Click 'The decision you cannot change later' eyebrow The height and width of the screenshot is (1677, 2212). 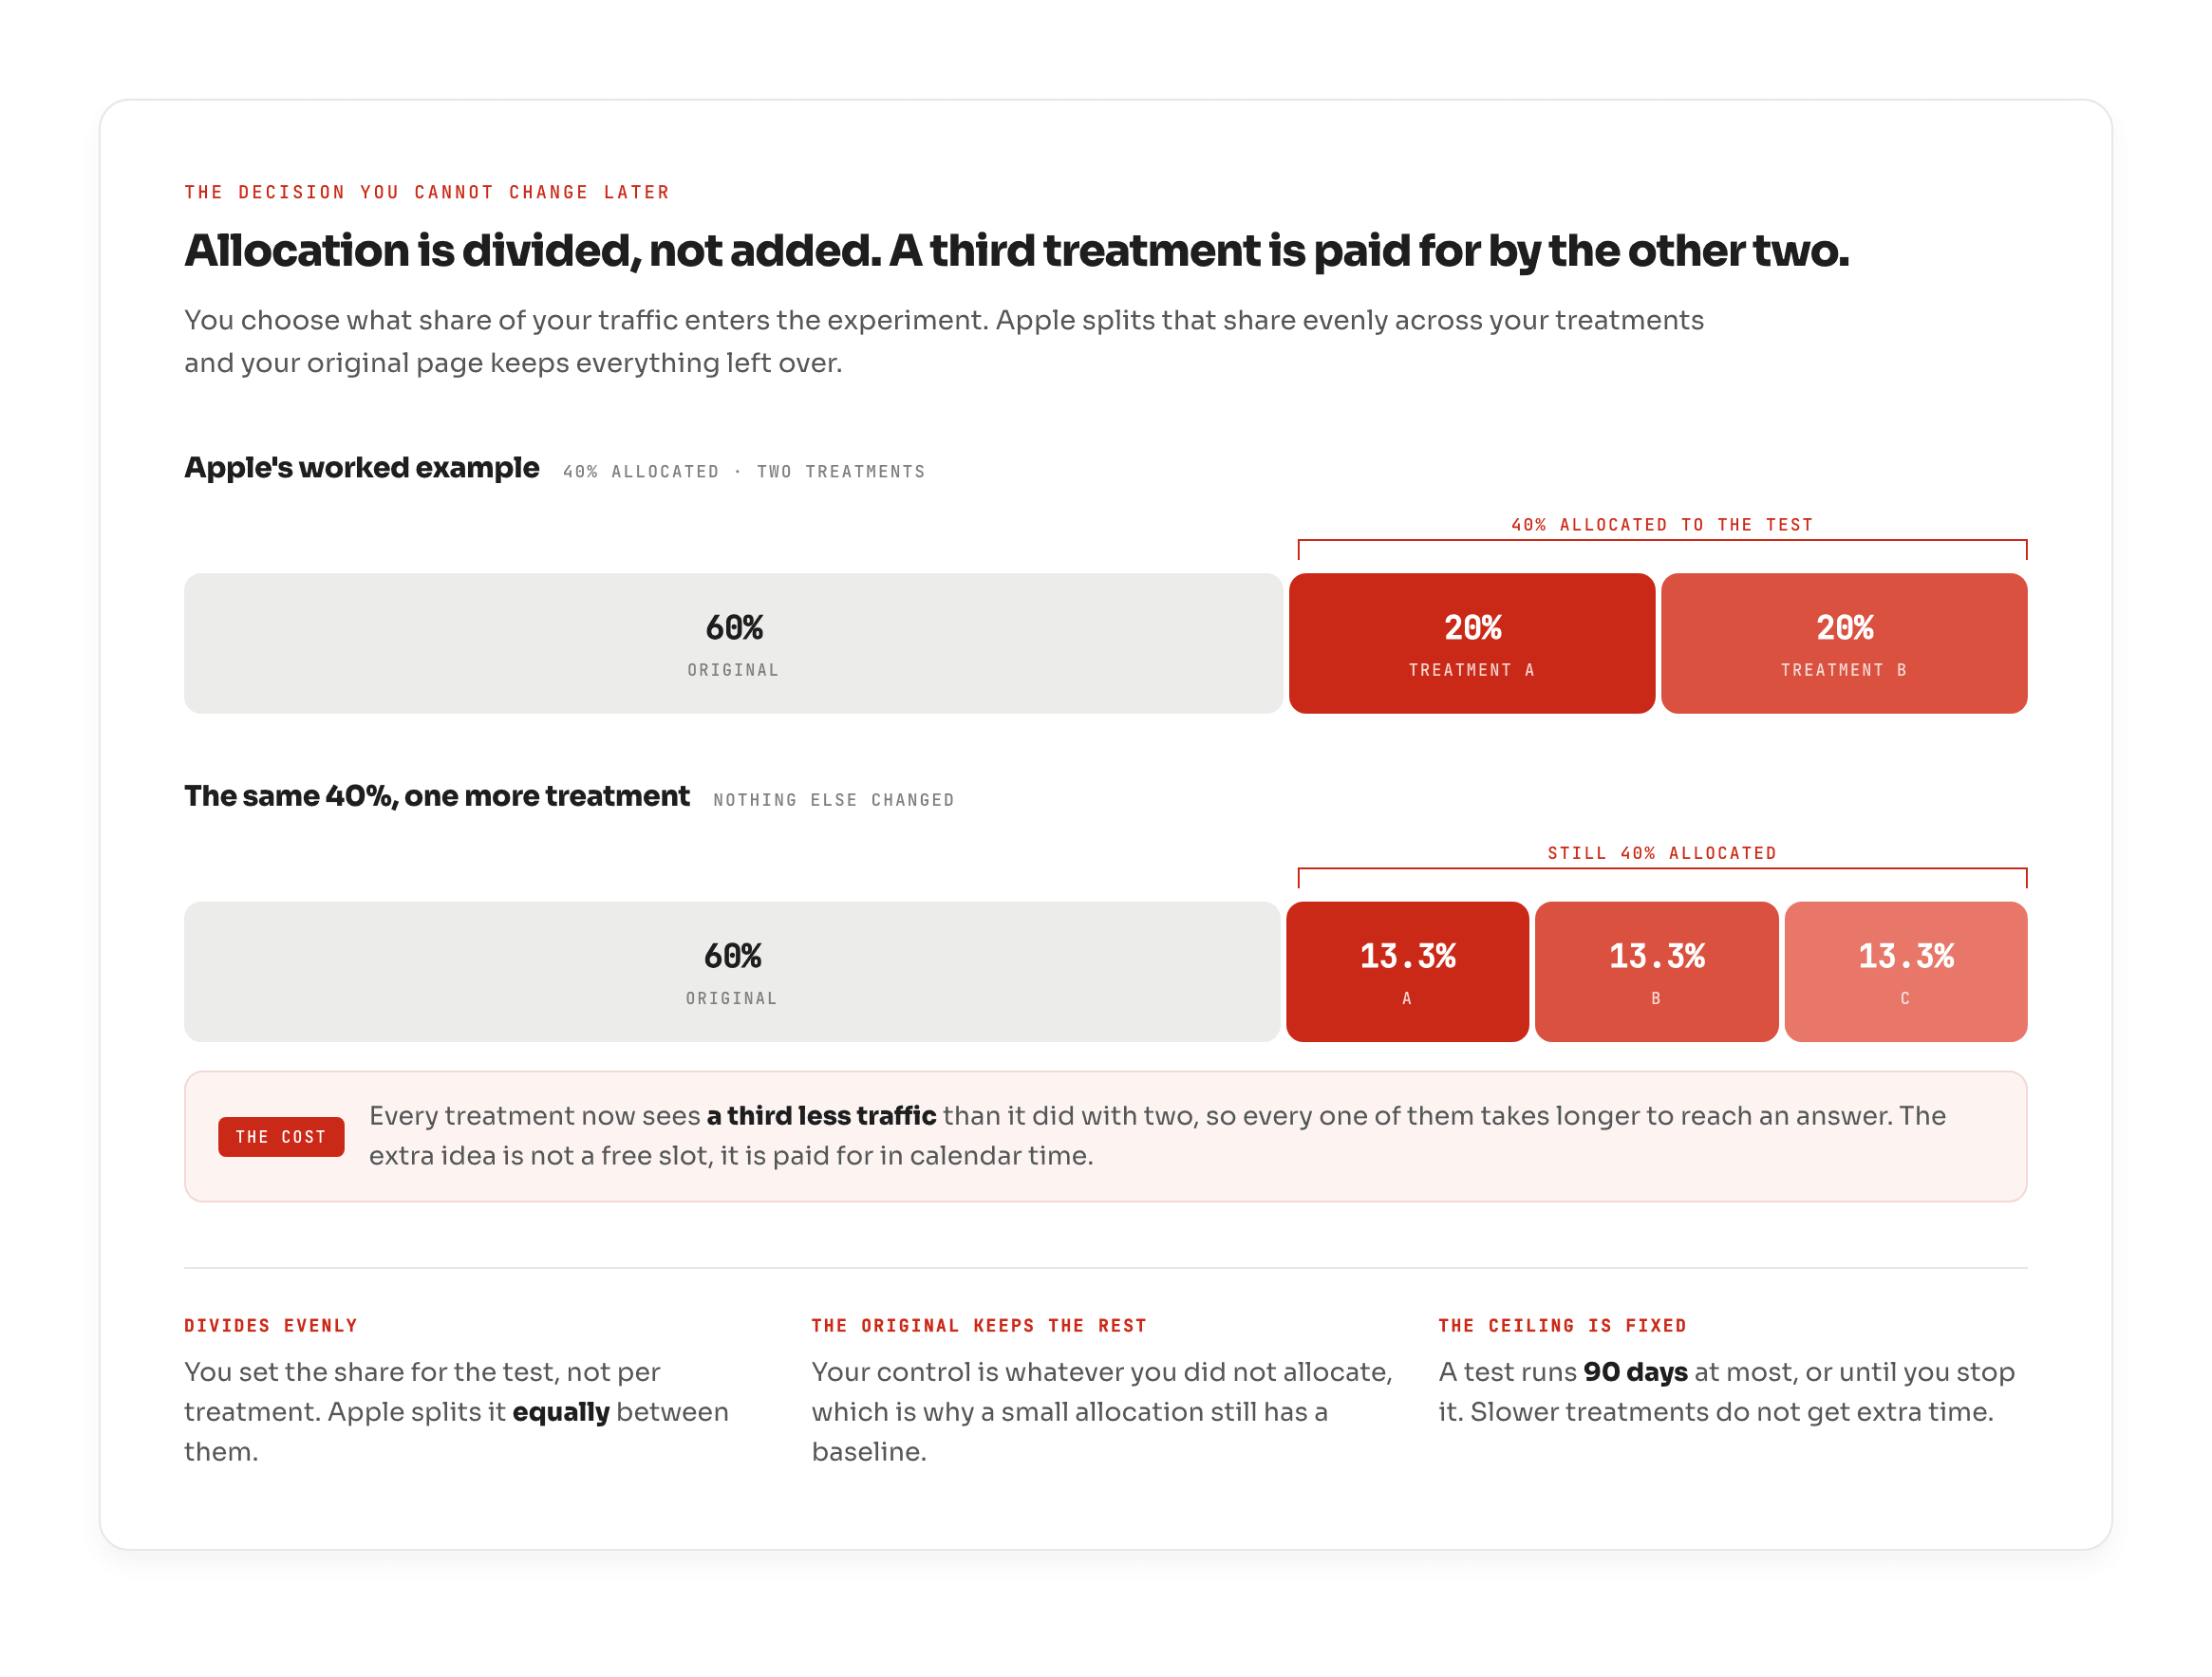(427, 192)
